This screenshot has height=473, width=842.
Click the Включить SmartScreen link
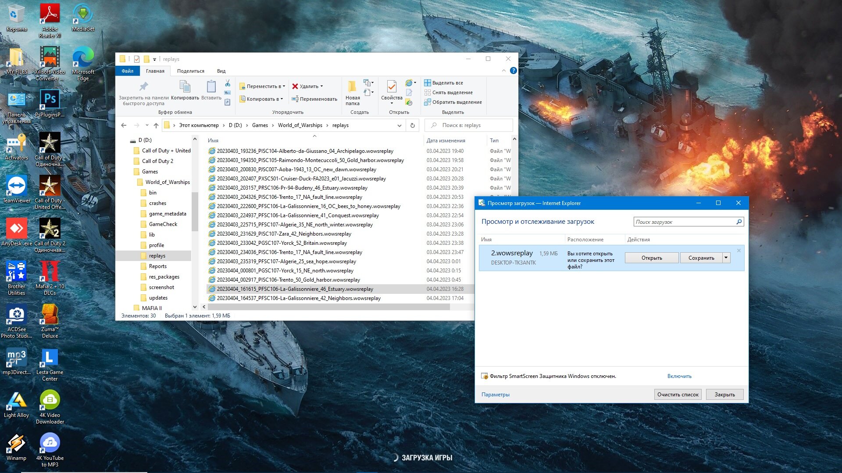coord(679,376)
